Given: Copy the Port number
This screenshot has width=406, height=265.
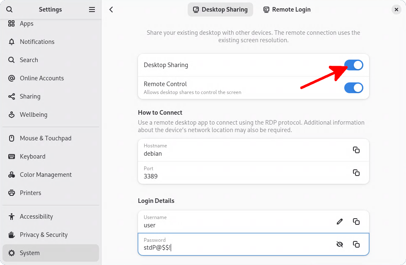Looking at the screenshot, I should pyautogui.click(x=356, y=173).
